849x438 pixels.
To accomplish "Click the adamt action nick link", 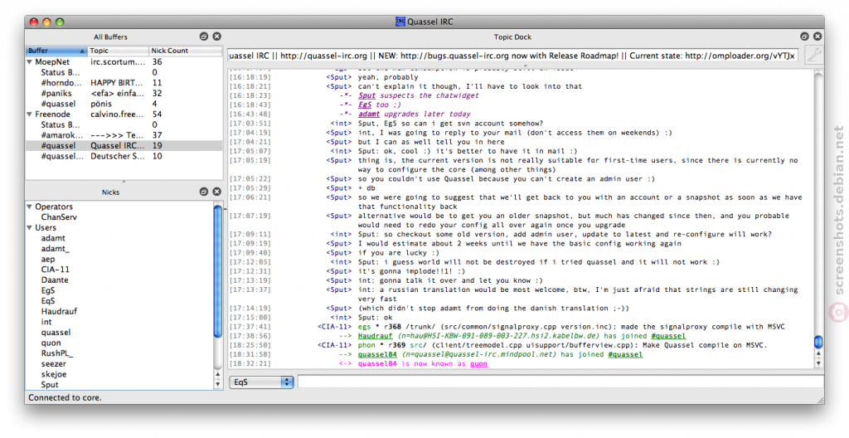I will [x=369, y=114].
